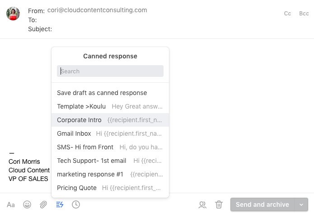Screen dimensions: 314x214
Task: Add Cc recipients
Action: (287, 14)
